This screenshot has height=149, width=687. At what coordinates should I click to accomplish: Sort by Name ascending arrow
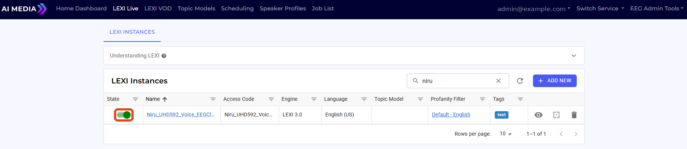tap(165, 99)
